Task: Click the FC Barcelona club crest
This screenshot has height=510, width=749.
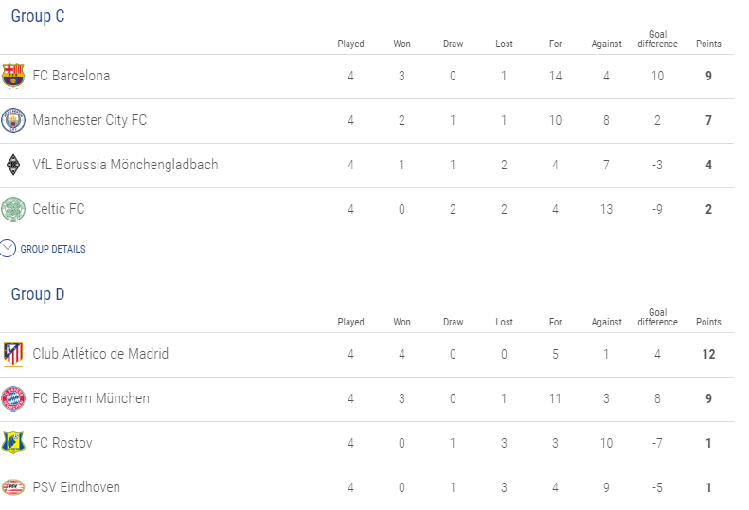Action: pyautogui.click(x=13, y=76)
